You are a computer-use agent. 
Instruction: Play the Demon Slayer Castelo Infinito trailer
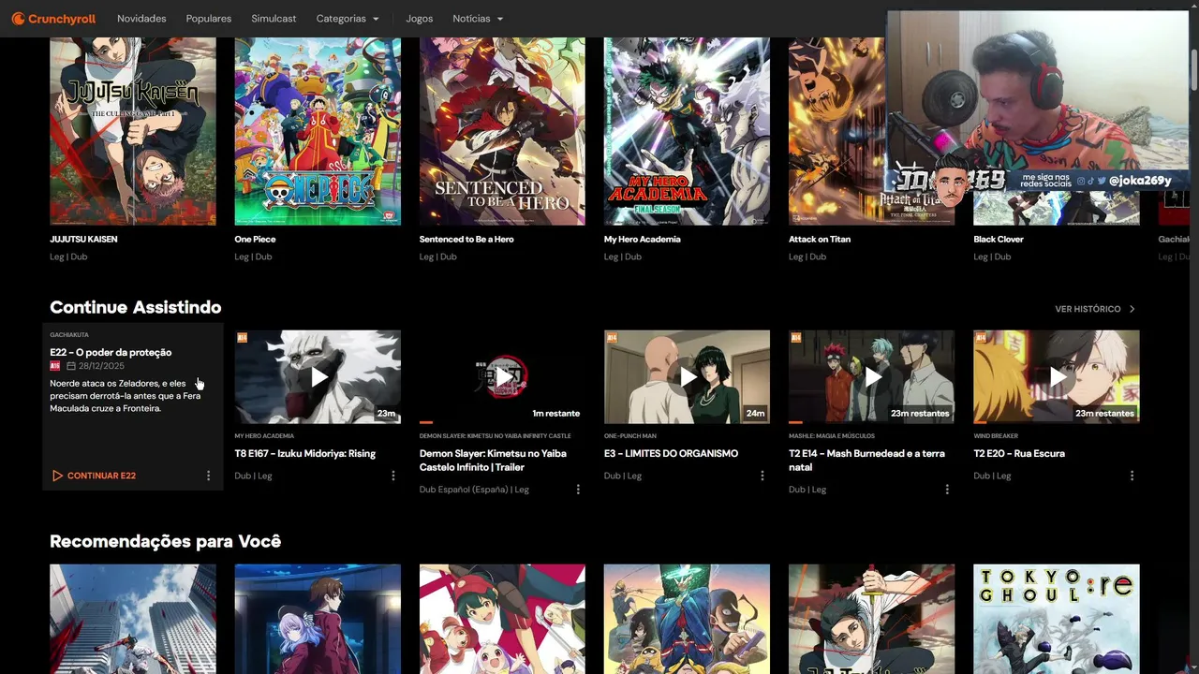(502, 376)
